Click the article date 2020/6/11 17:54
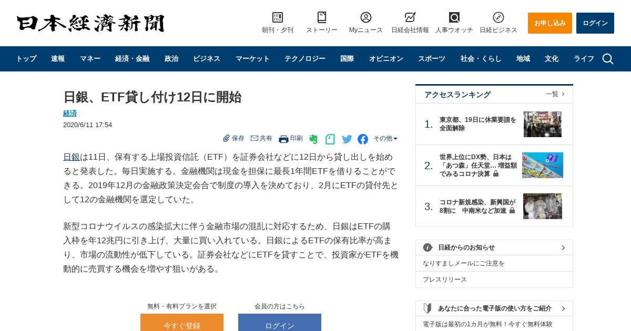631x331 pixels. pos(88,125)
